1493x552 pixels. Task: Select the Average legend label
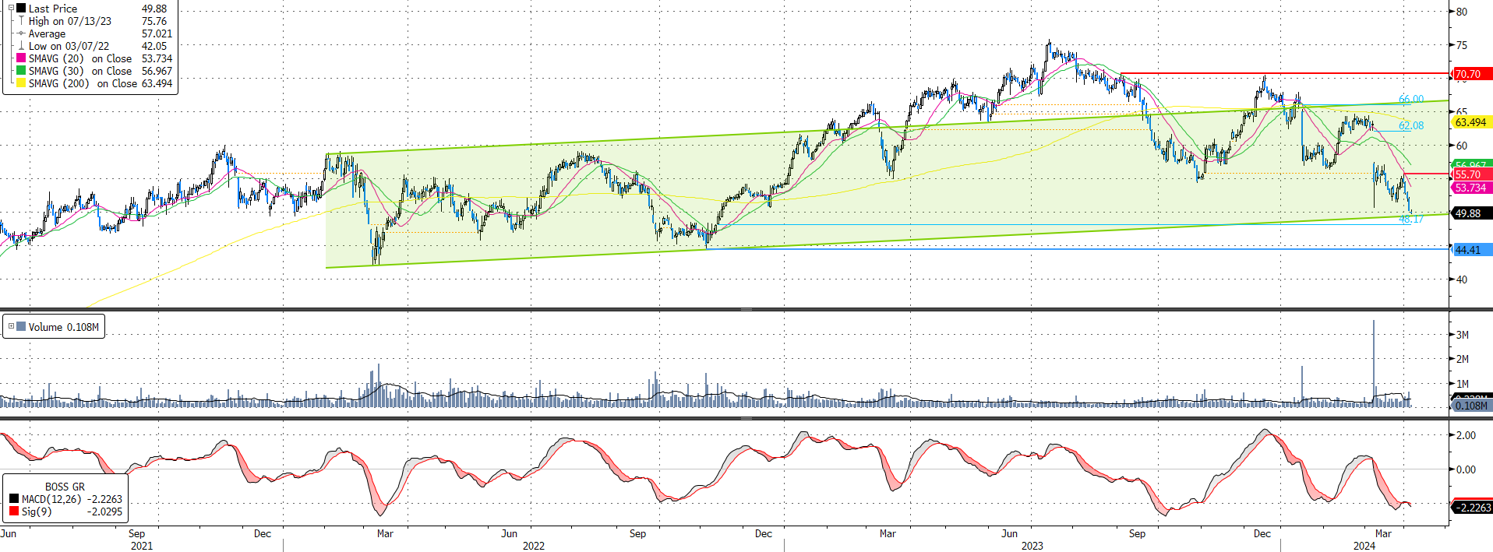[47, 33]
